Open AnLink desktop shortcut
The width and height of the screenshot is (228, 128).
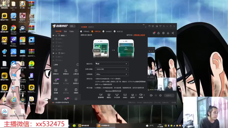point(31,77)
